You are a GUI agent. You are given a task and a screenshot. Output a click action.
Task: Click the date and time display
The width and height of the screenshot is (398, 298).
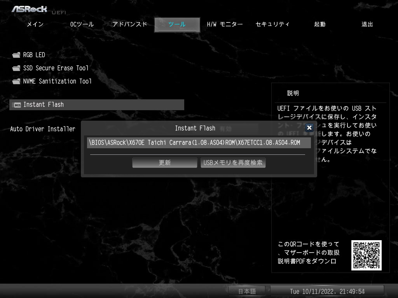pyautogui.click(x=327, y=291)
